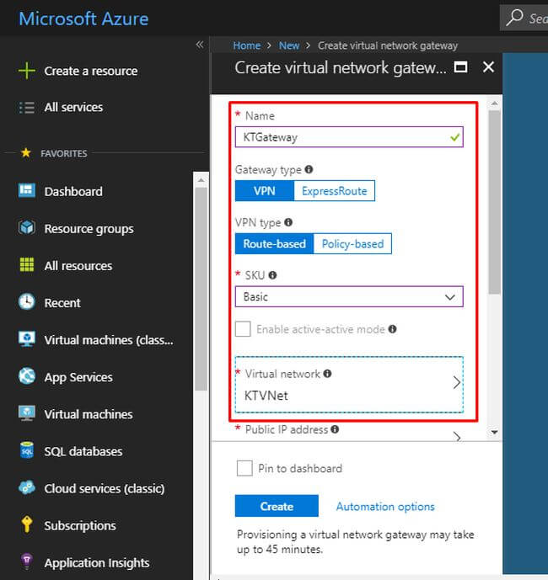Click the SKU info icon
Viewport: 548px width, 580px height.
click(x=272, y=275)
